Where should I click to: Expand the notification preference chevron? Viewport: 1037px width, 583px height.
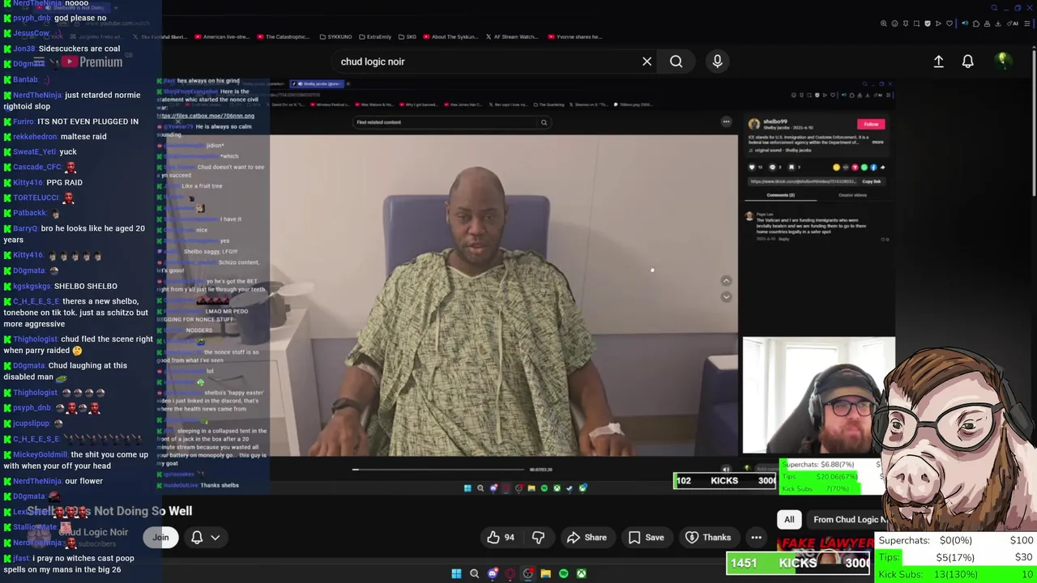215,538
